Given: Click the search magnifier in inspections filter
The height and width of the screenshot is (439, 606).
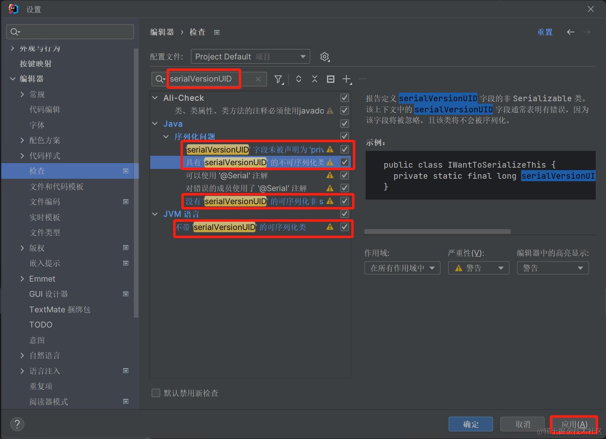Looking at the screenshot, I should pyautogui.click(x=160, y=79).
